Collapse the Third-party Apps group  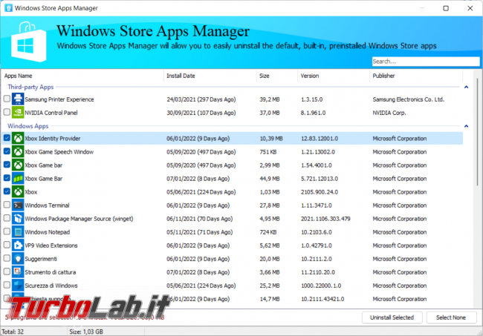[466, 88]
